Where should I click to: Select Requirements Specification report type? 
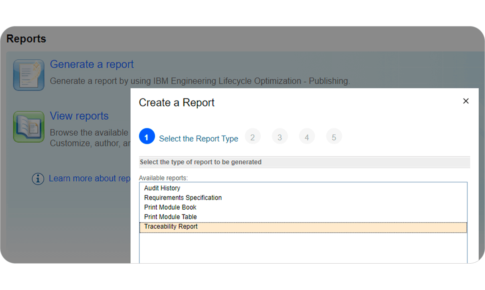[183, 198]
